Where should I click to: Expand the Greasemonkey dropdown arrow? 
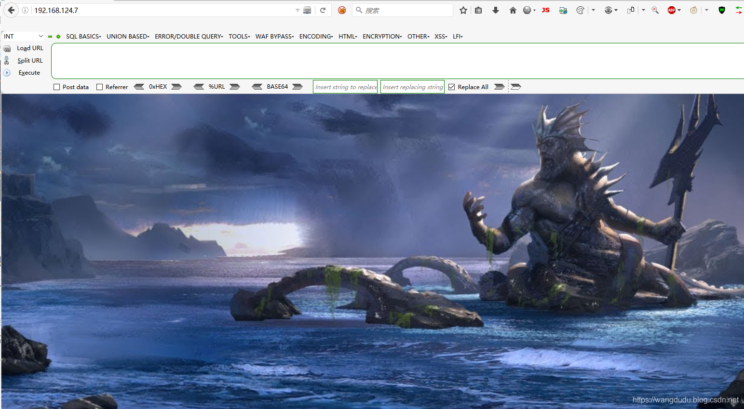point(707,10)
